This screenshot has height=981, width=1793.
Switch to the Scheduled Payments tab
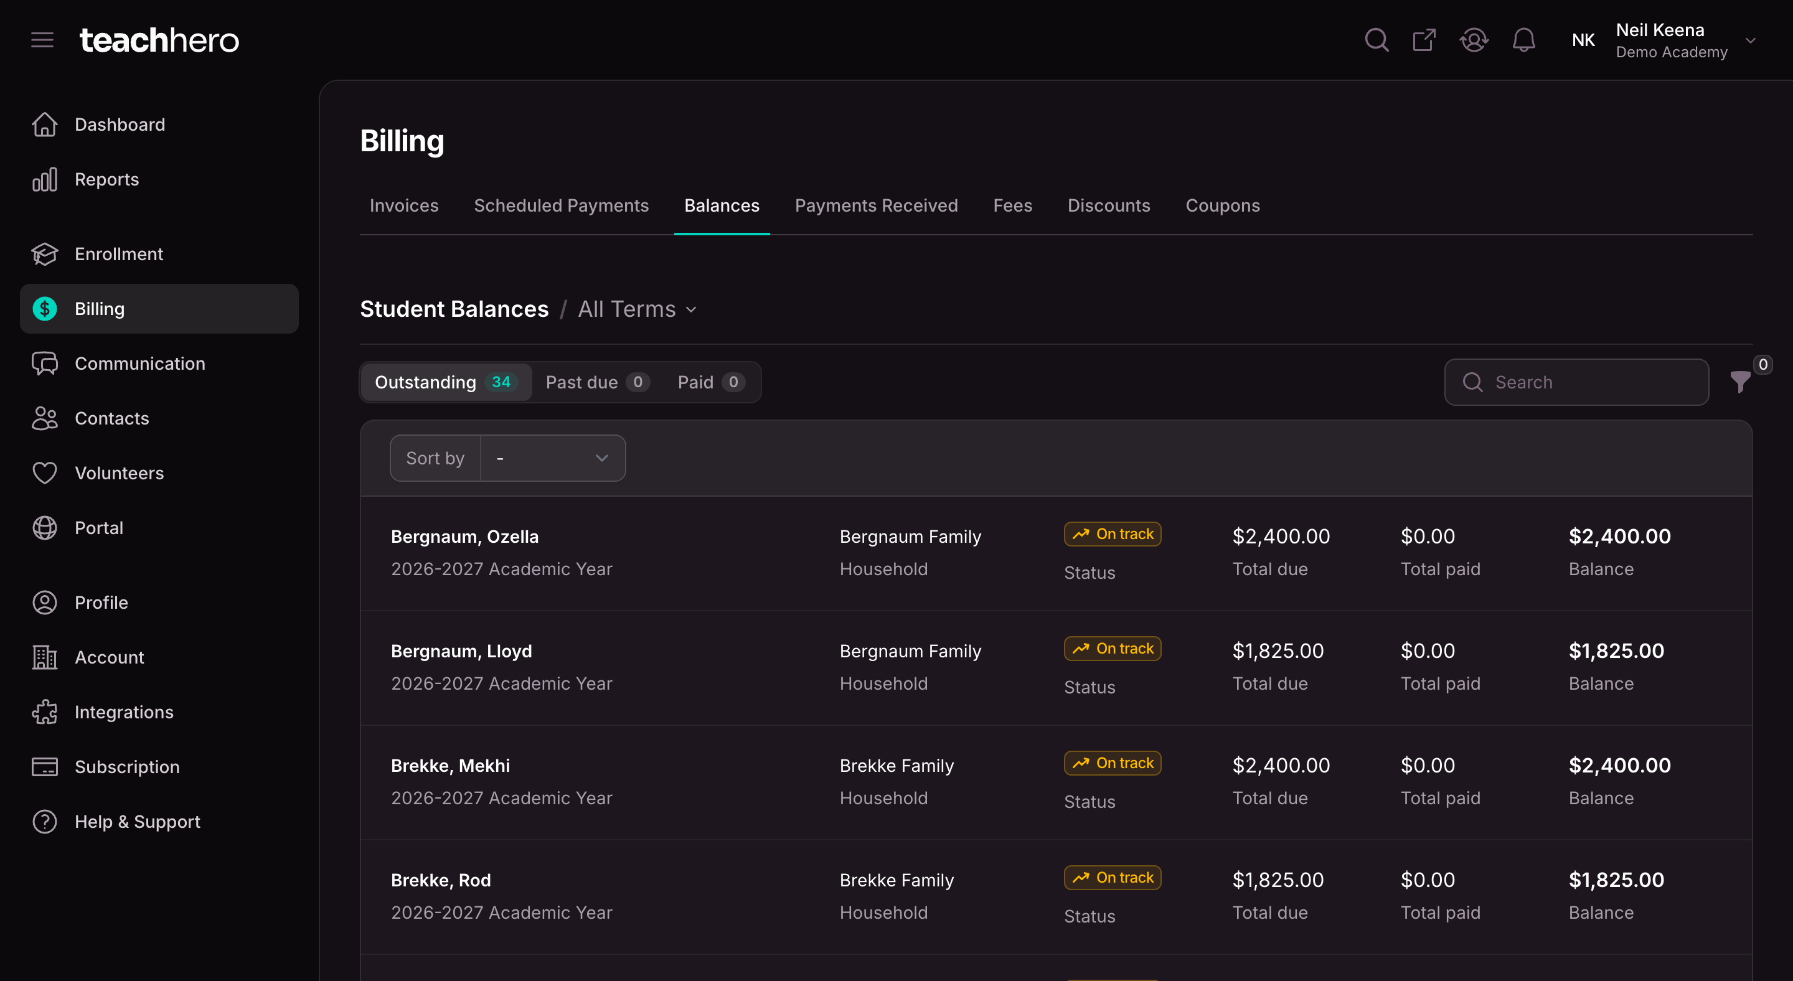[561, 206]
